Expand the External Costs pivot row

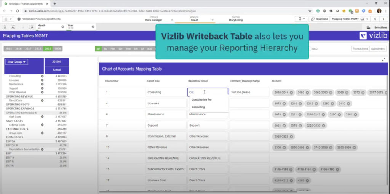42,125
